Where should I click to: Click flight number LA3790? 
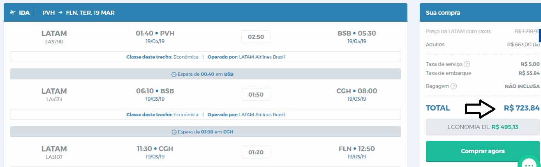point(54,41)
